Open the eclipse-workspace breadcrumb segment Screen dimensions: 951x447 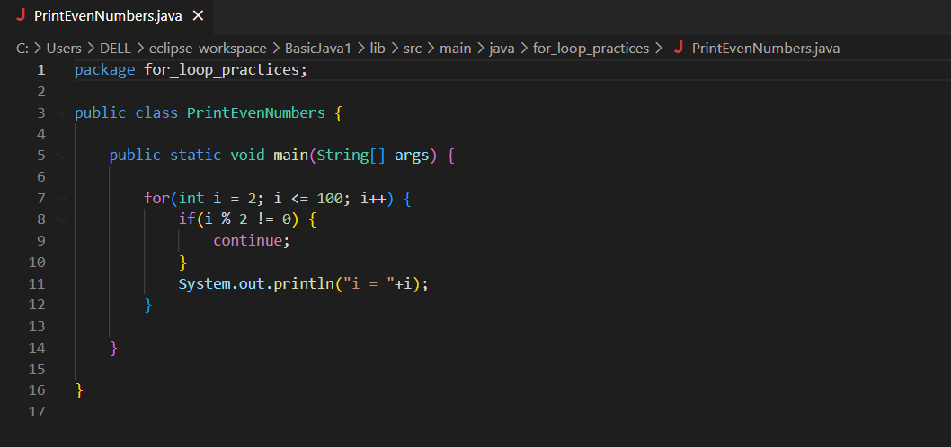tap(208, 49)
